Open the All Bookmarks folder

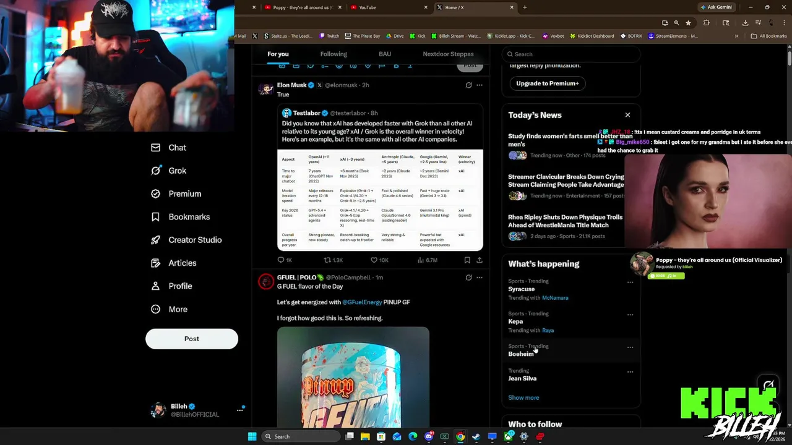768,36
